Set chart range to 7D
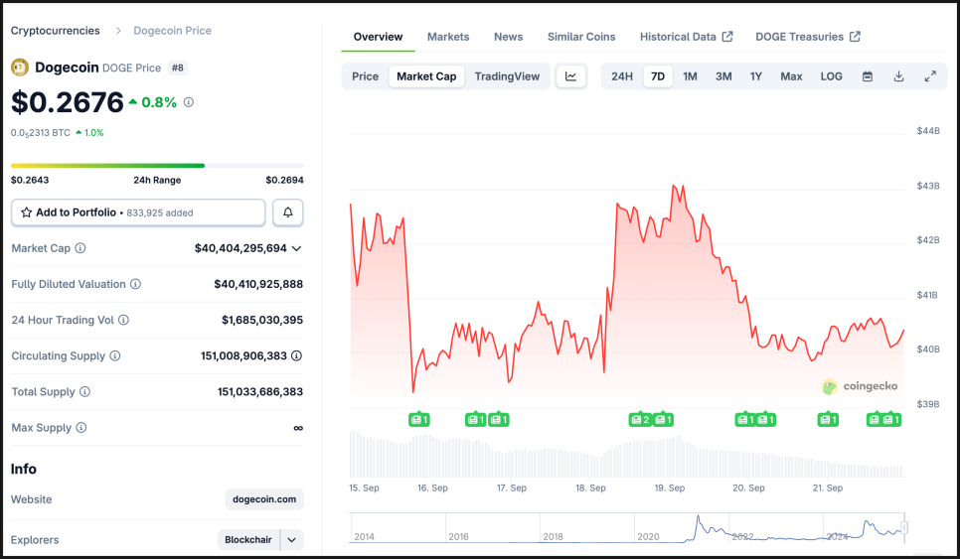The height and width of the screenshot is (559, 960). (658, 76)
